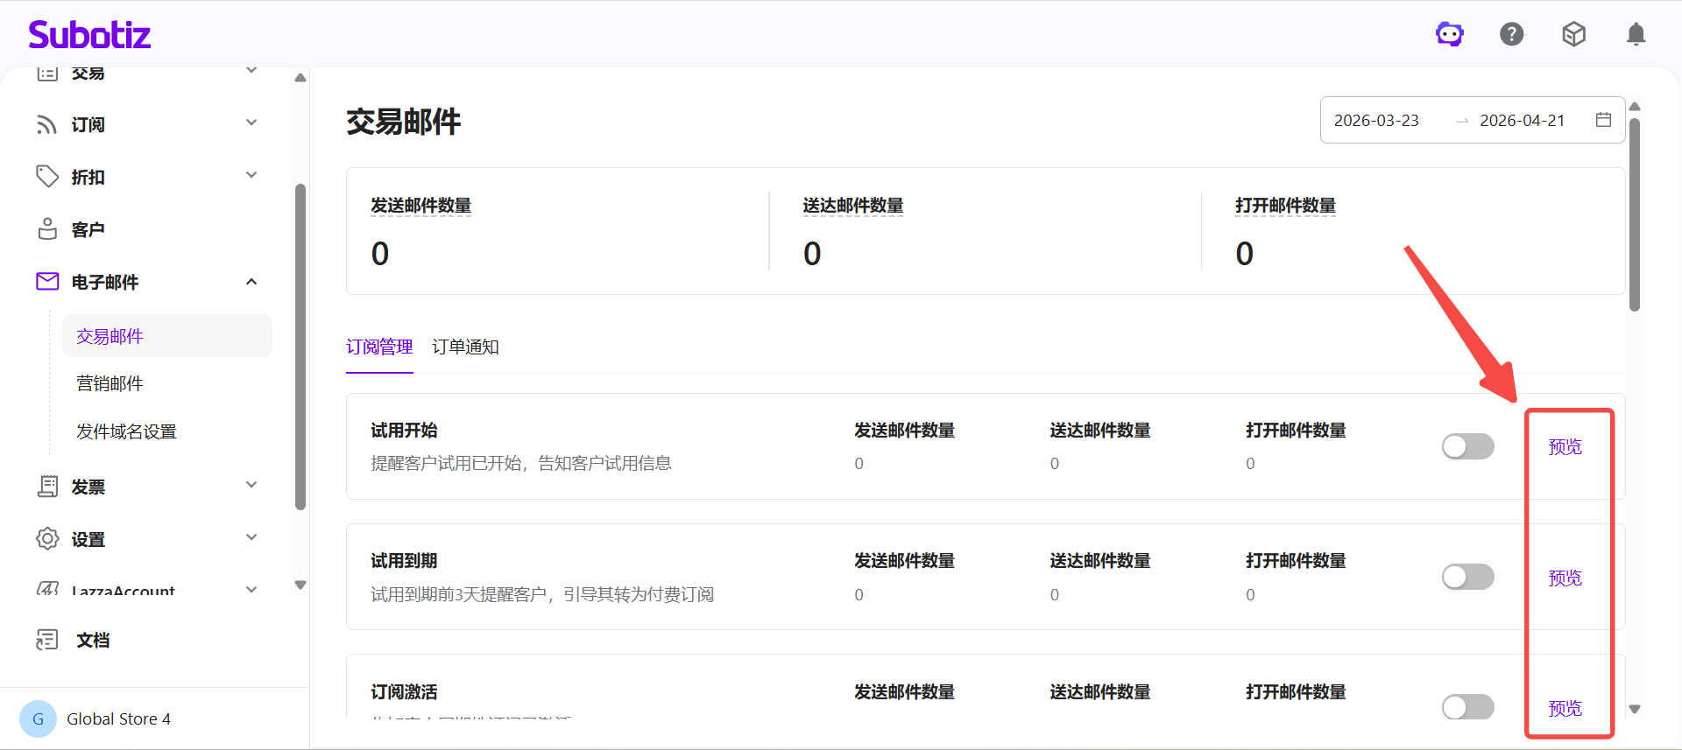This screenshot has height=750, width=1682.
Task: Collapse the 电子邮件 sidebar section
Action: (251, 282)
